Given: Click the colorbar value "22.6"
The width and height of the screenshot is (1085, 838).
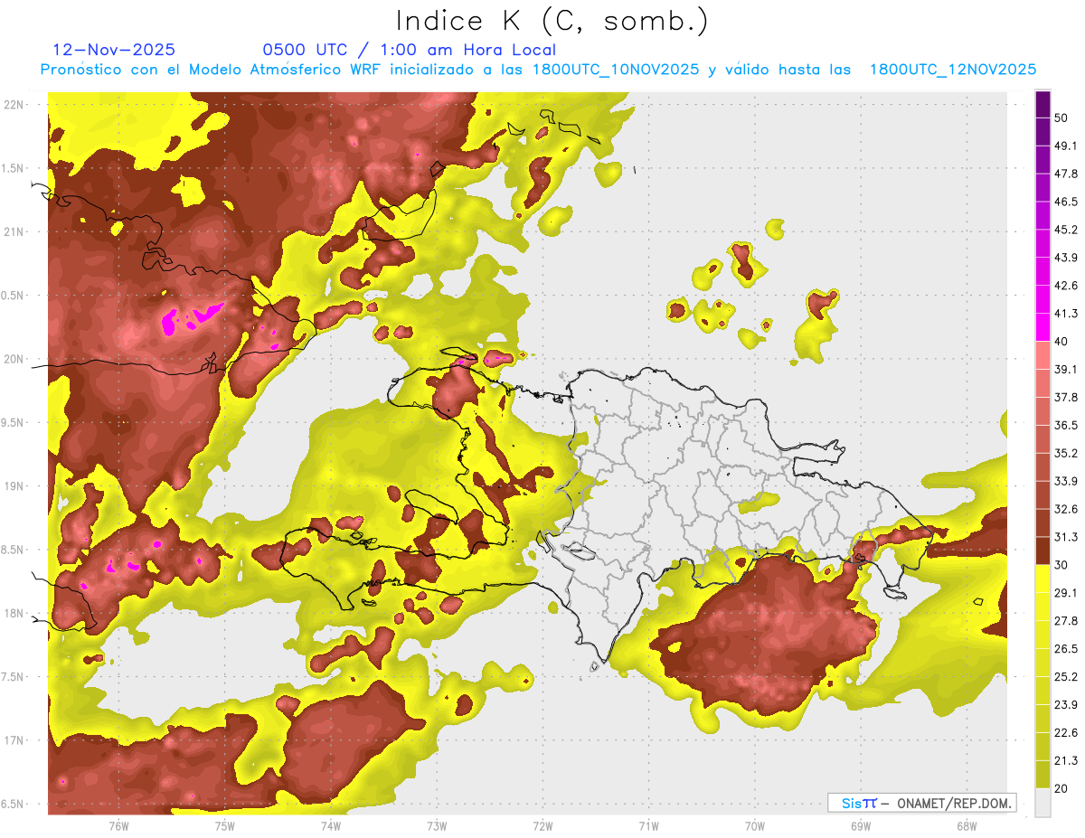Looking at the screenshot, I should coord(1065,733).
